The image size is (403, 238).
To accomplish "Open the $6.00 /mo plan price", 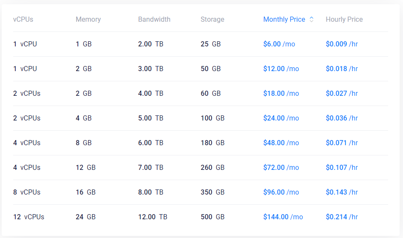I will point(279,44).
